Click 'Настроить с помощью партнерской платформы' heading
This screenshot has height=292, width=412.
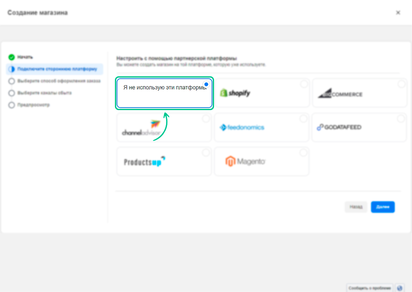pos(177,58)
